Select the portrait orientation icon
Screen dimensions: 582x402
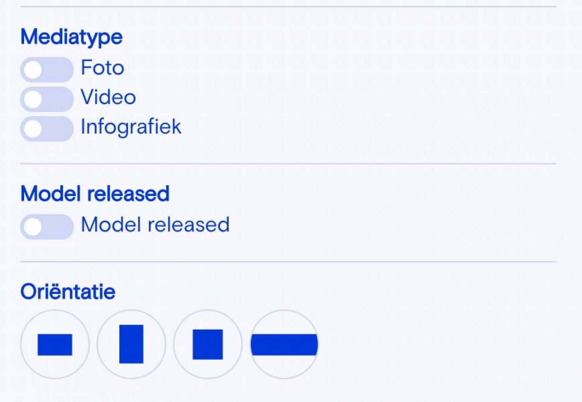pyautogui.click(x=131, y=344)
